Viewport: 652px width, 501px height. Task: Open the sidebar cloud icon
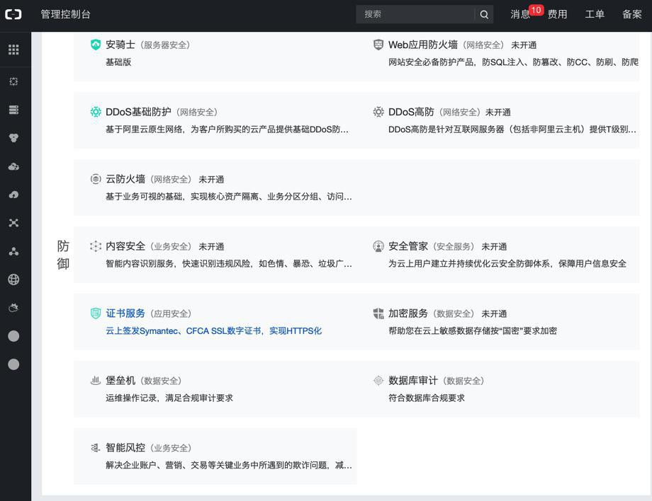[x=13, y=166]
